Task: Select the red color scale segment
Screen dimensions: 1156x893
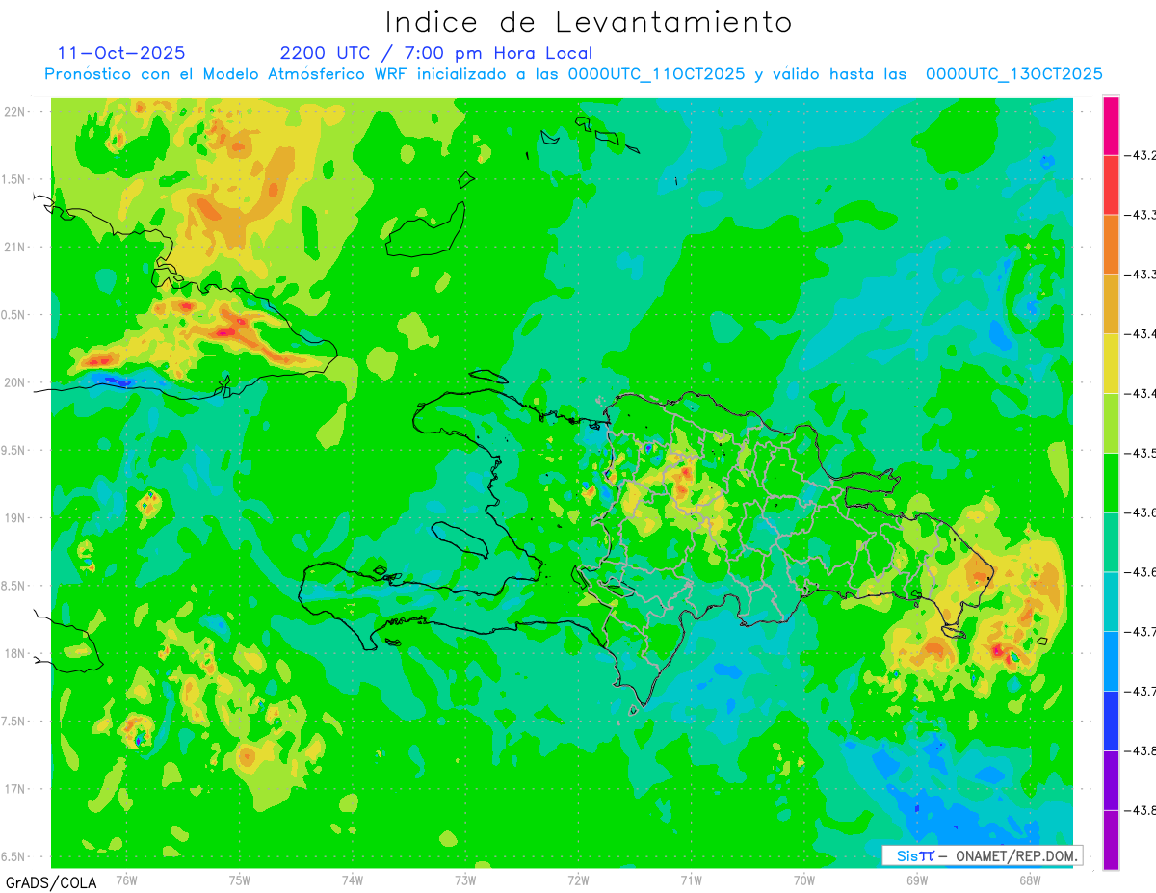Action: [1111, 184]
